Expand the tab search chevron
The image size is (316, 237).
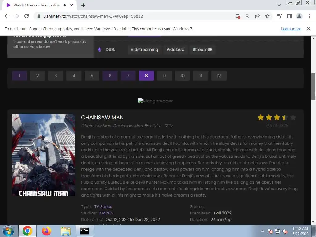pyautogui.click(x=279, y=5)
